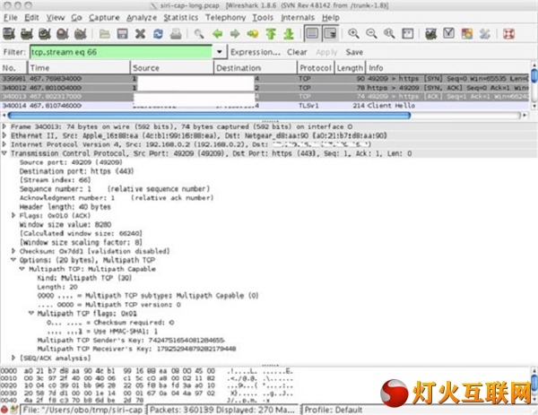Collapse Transmission Control Protocol section
Image resolution: width=538 pixels, height=415 pixels.
pos(4,153)
